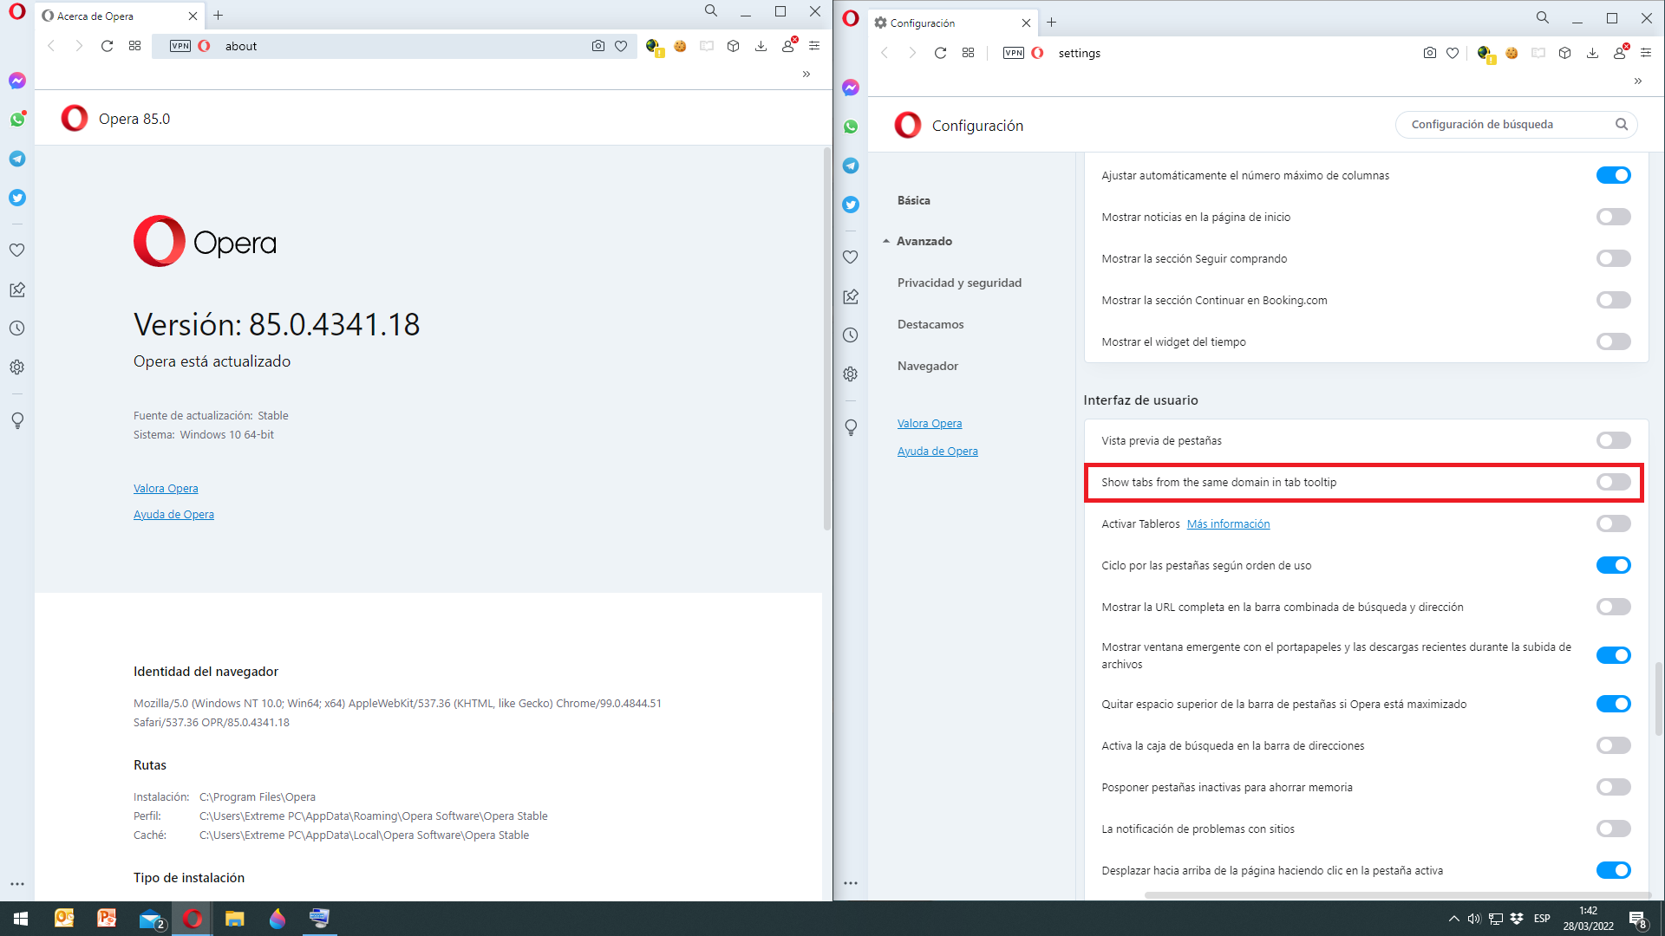
Task: Toggle Show tabs from same domain tooltip
Action: [1613, 482]
